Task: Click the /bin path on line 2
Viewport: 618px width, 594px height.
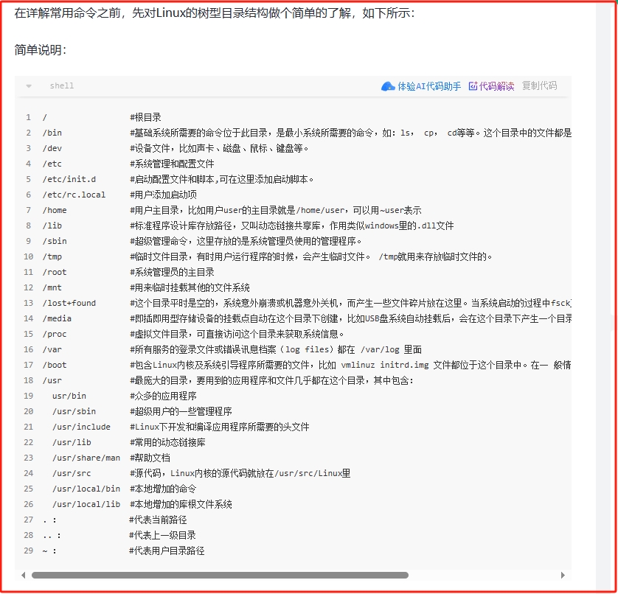Action: coord(51,133)
